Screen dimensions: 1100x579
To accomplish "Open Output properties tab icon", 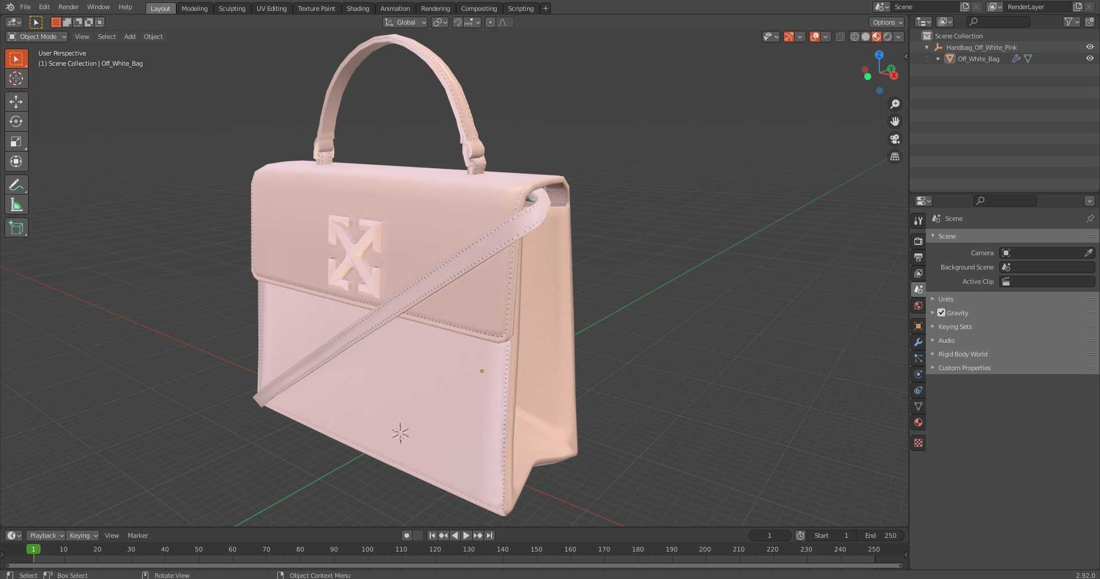I will (x=918, y=257).
